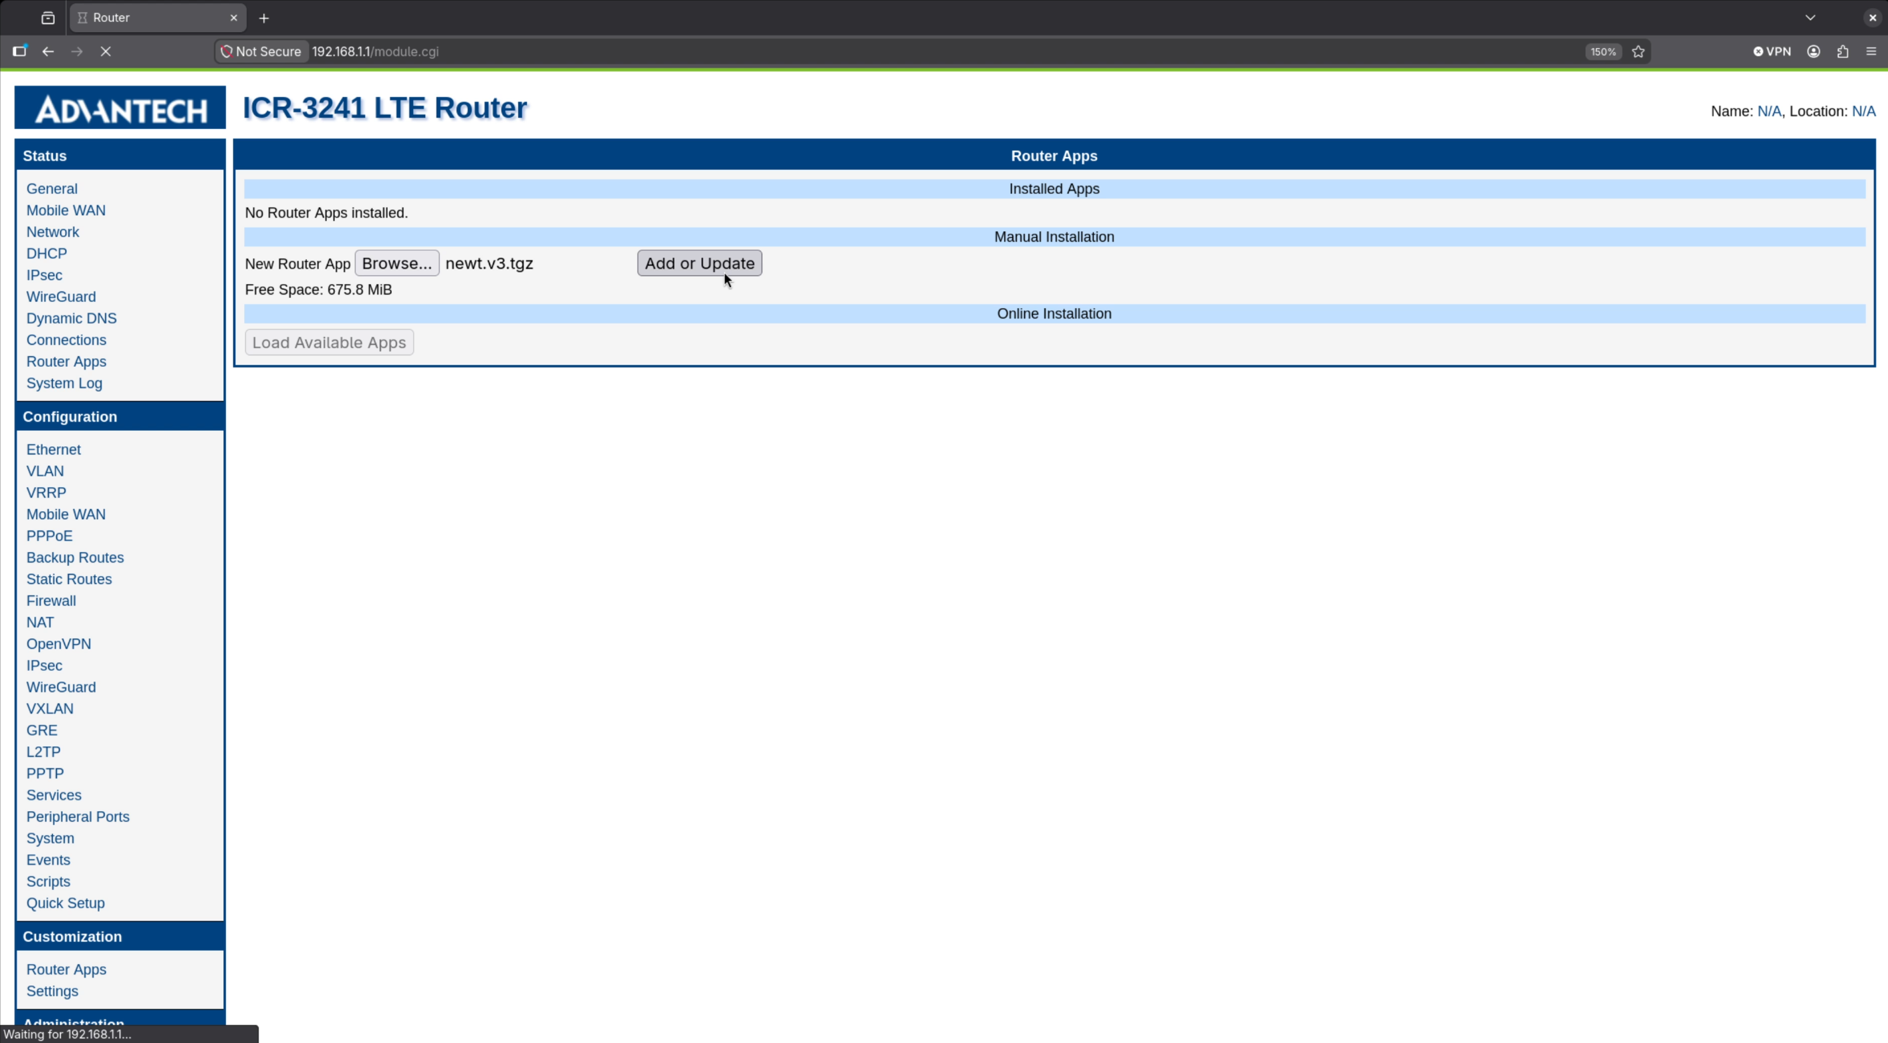Screen dimensions: 1888x1043
Task: Open Peripheral Ports configuration
Action: point(78,816)
